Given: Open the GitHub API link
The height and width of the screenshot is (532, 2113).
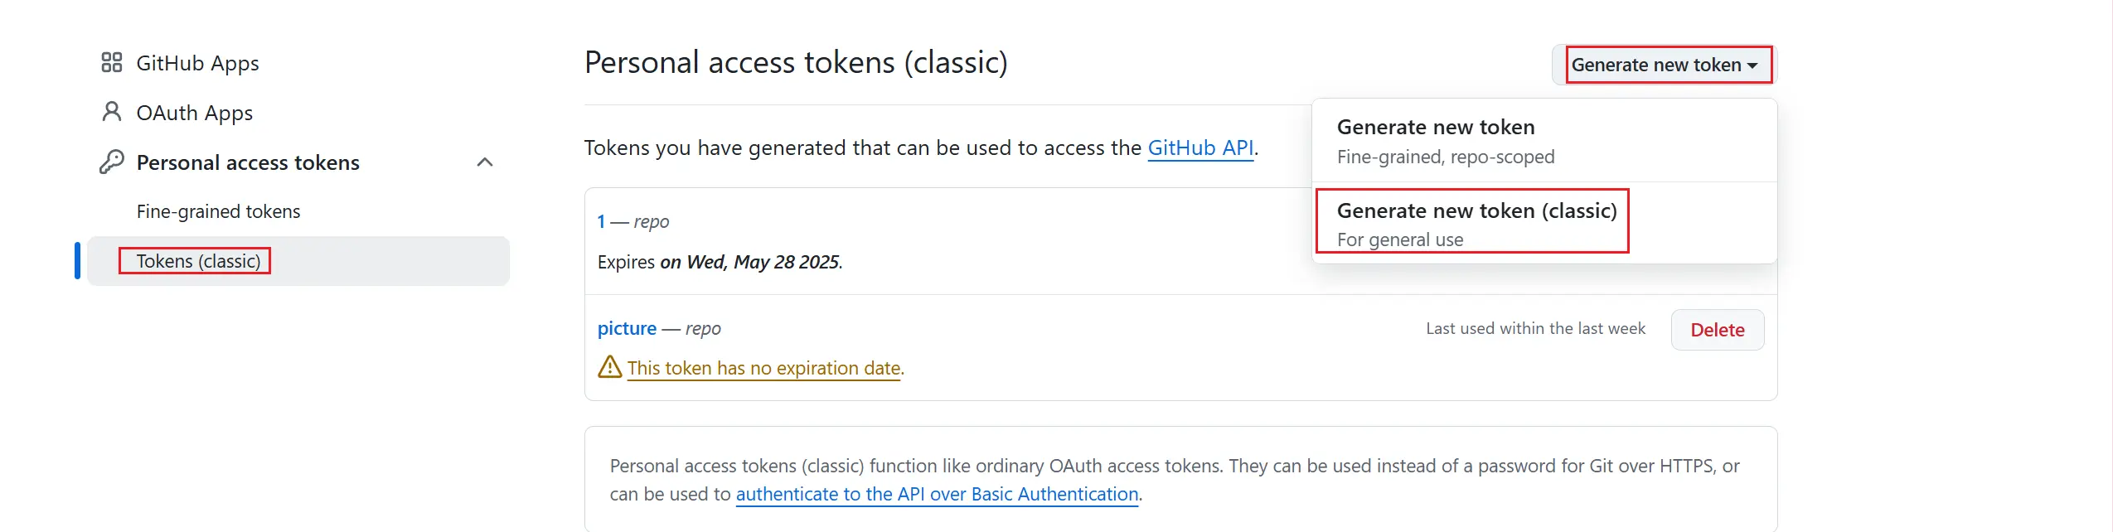Looking at the screenshot, I should pos(1199,148).
